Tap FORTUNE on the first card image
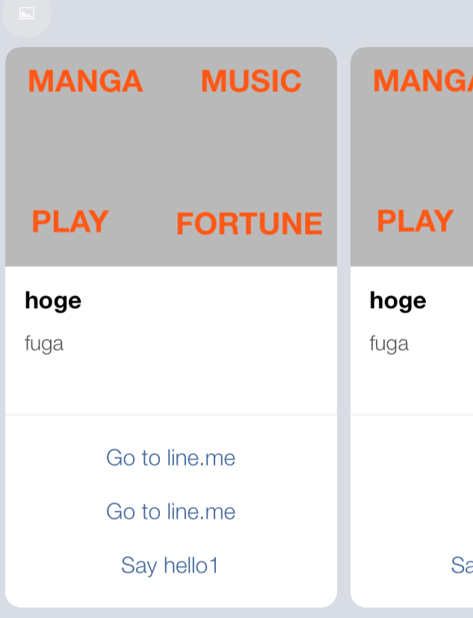 [250, 223]
